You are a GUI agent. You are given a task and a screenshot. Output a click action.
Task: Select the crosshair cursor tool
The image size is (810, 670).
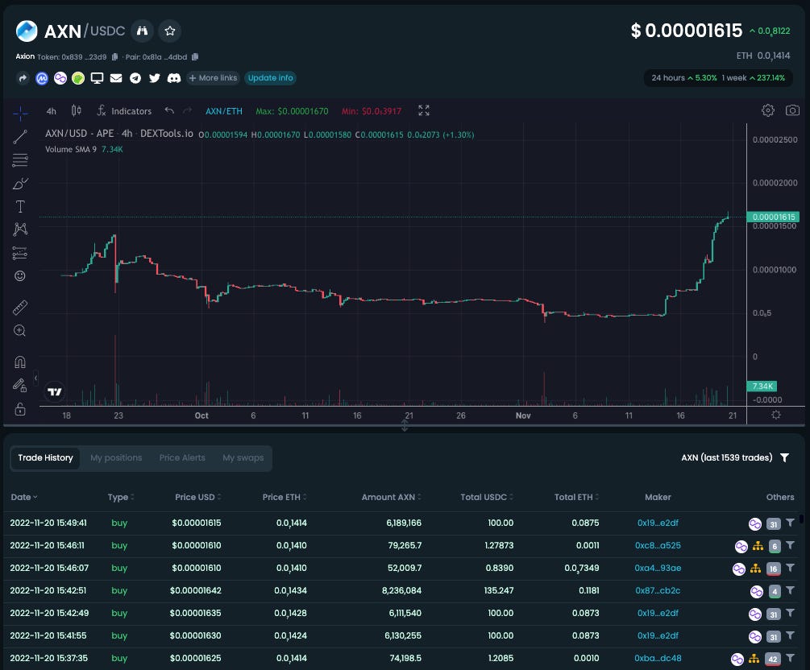(x=20, y=113)
